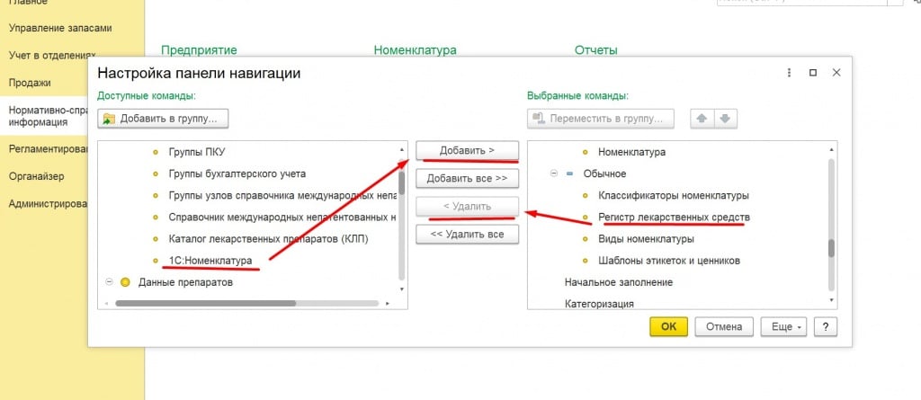Confirm with the yellow OK button
This screenshot has height=400, width=921.
click(x=668, y=326)
